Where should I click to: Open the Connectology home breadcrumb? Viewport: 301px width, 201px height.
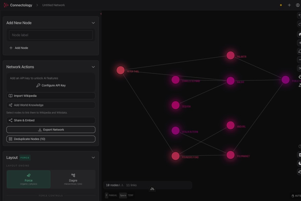[x=21, y=5]
